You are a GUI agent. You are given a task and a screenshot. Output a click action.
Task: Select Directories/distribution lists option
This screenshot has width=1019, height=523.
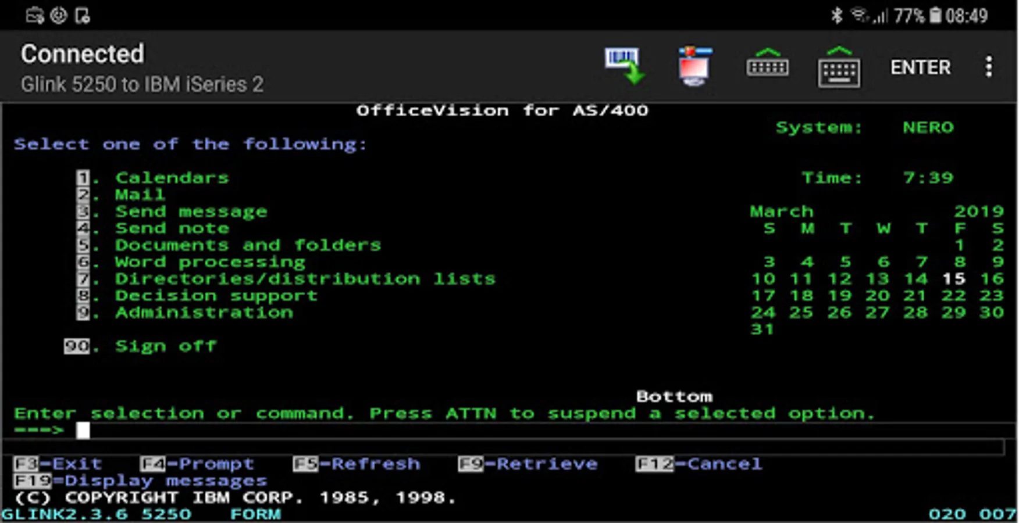tap(286, 278)
